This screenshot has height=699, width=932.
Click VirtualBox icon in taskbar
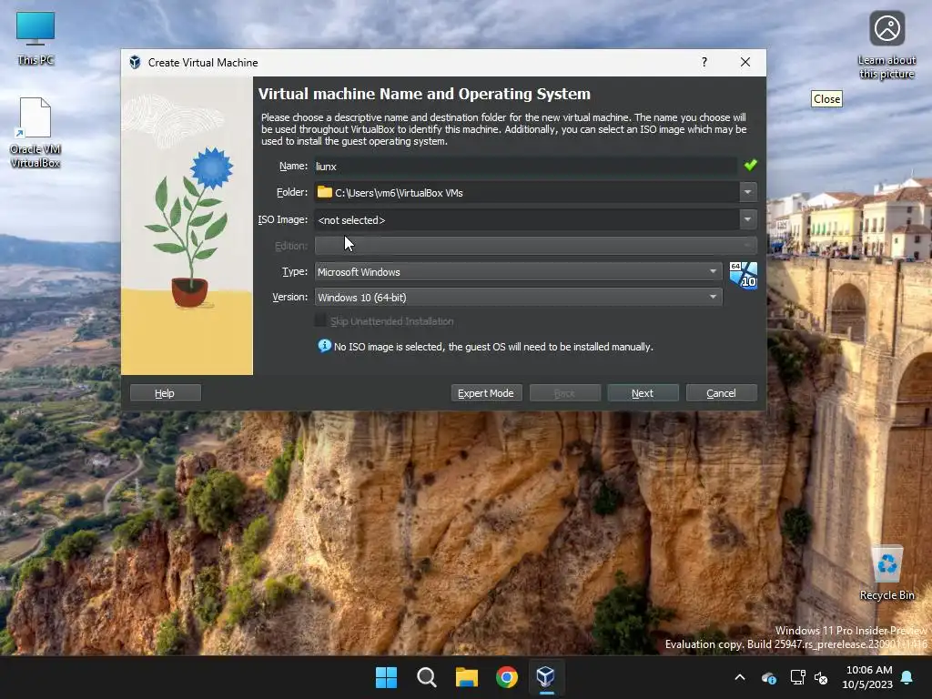point(546,677)
